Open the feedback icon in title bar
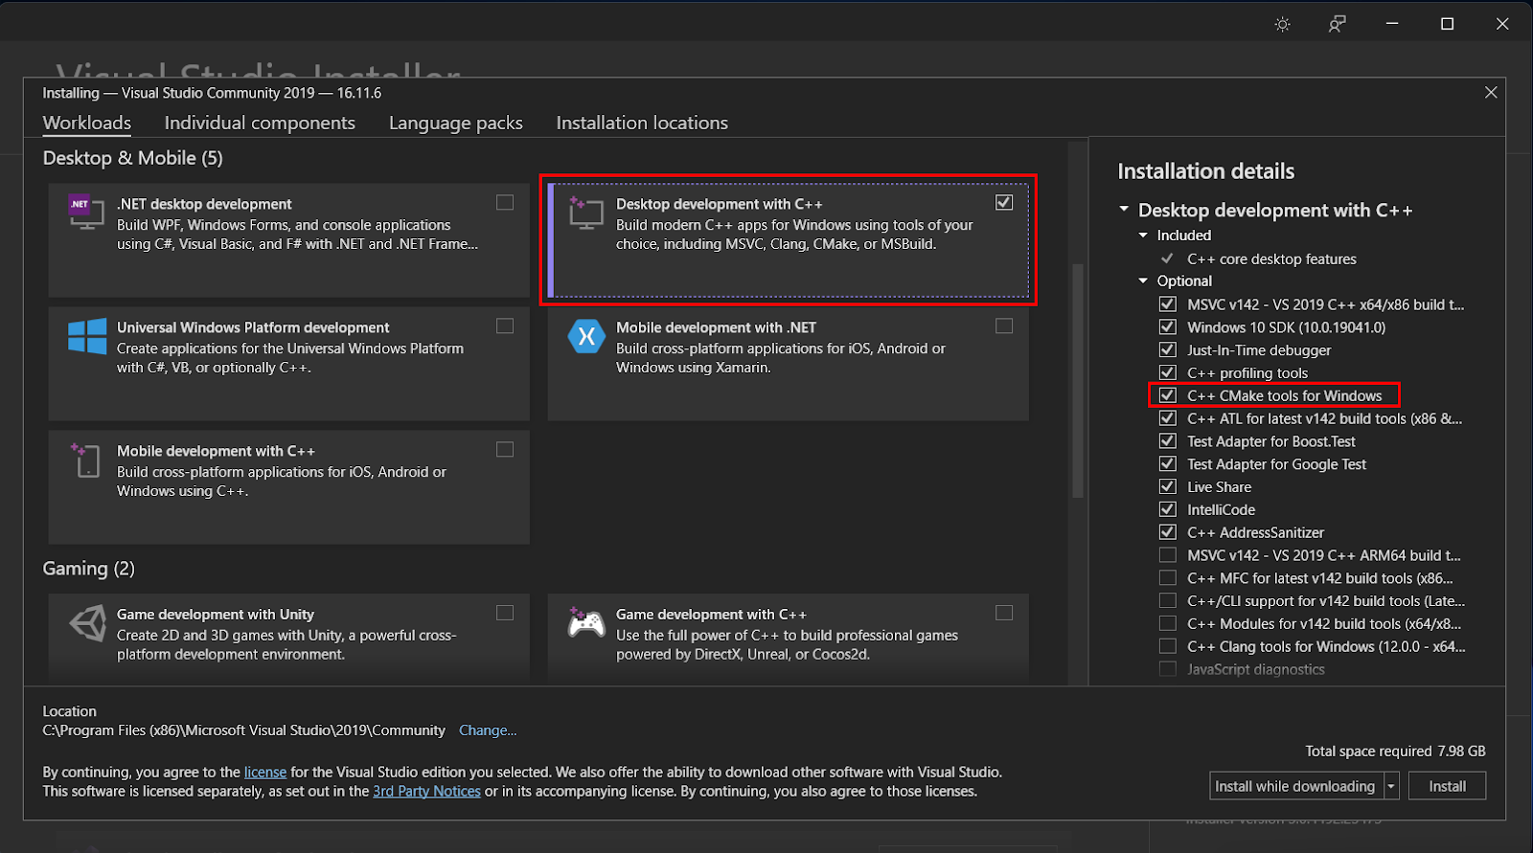Screen dimensions: 1533x853 1337,24
